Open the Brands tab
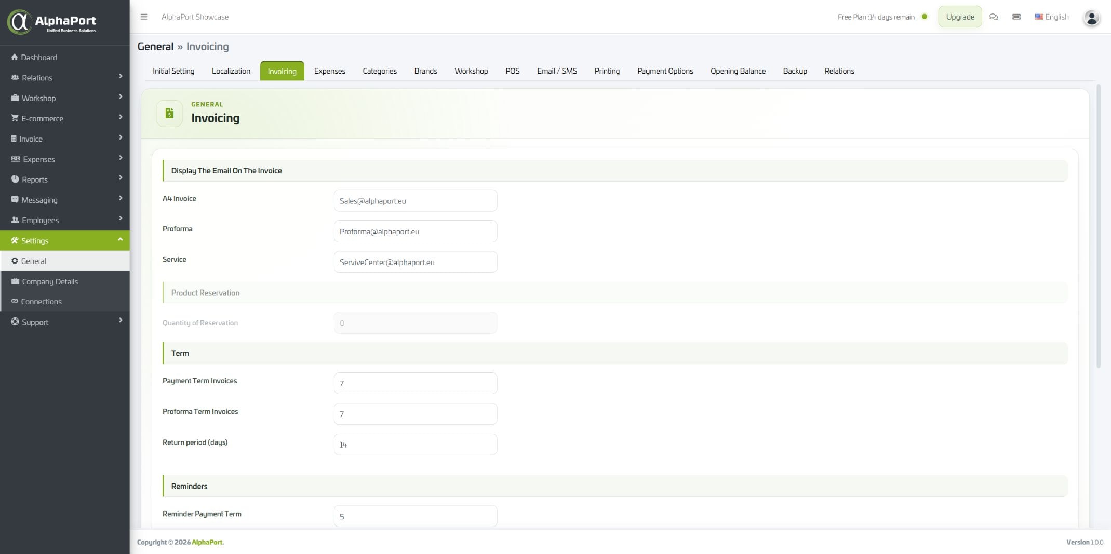 tap(426, 71)
